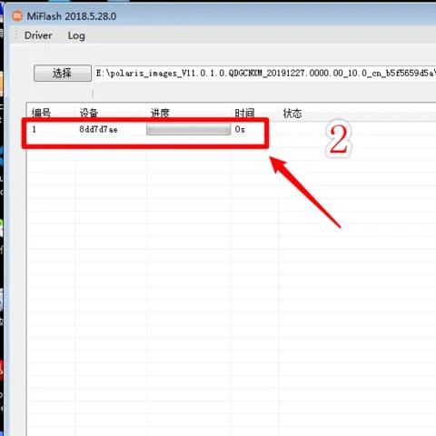Click the MiFlash orange logo icon

17,15
